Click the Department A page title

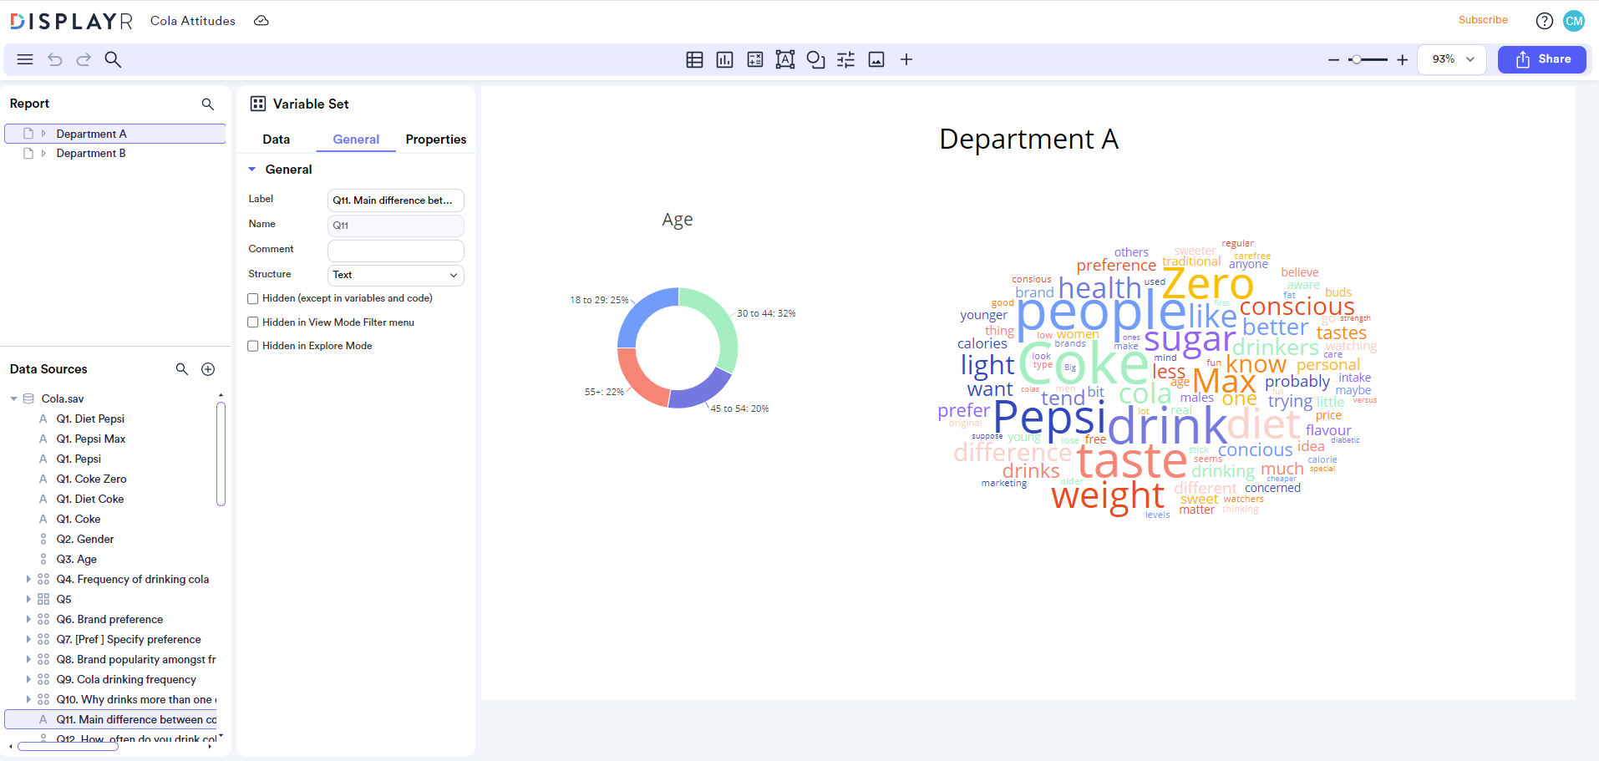[x=1028, y=139]
